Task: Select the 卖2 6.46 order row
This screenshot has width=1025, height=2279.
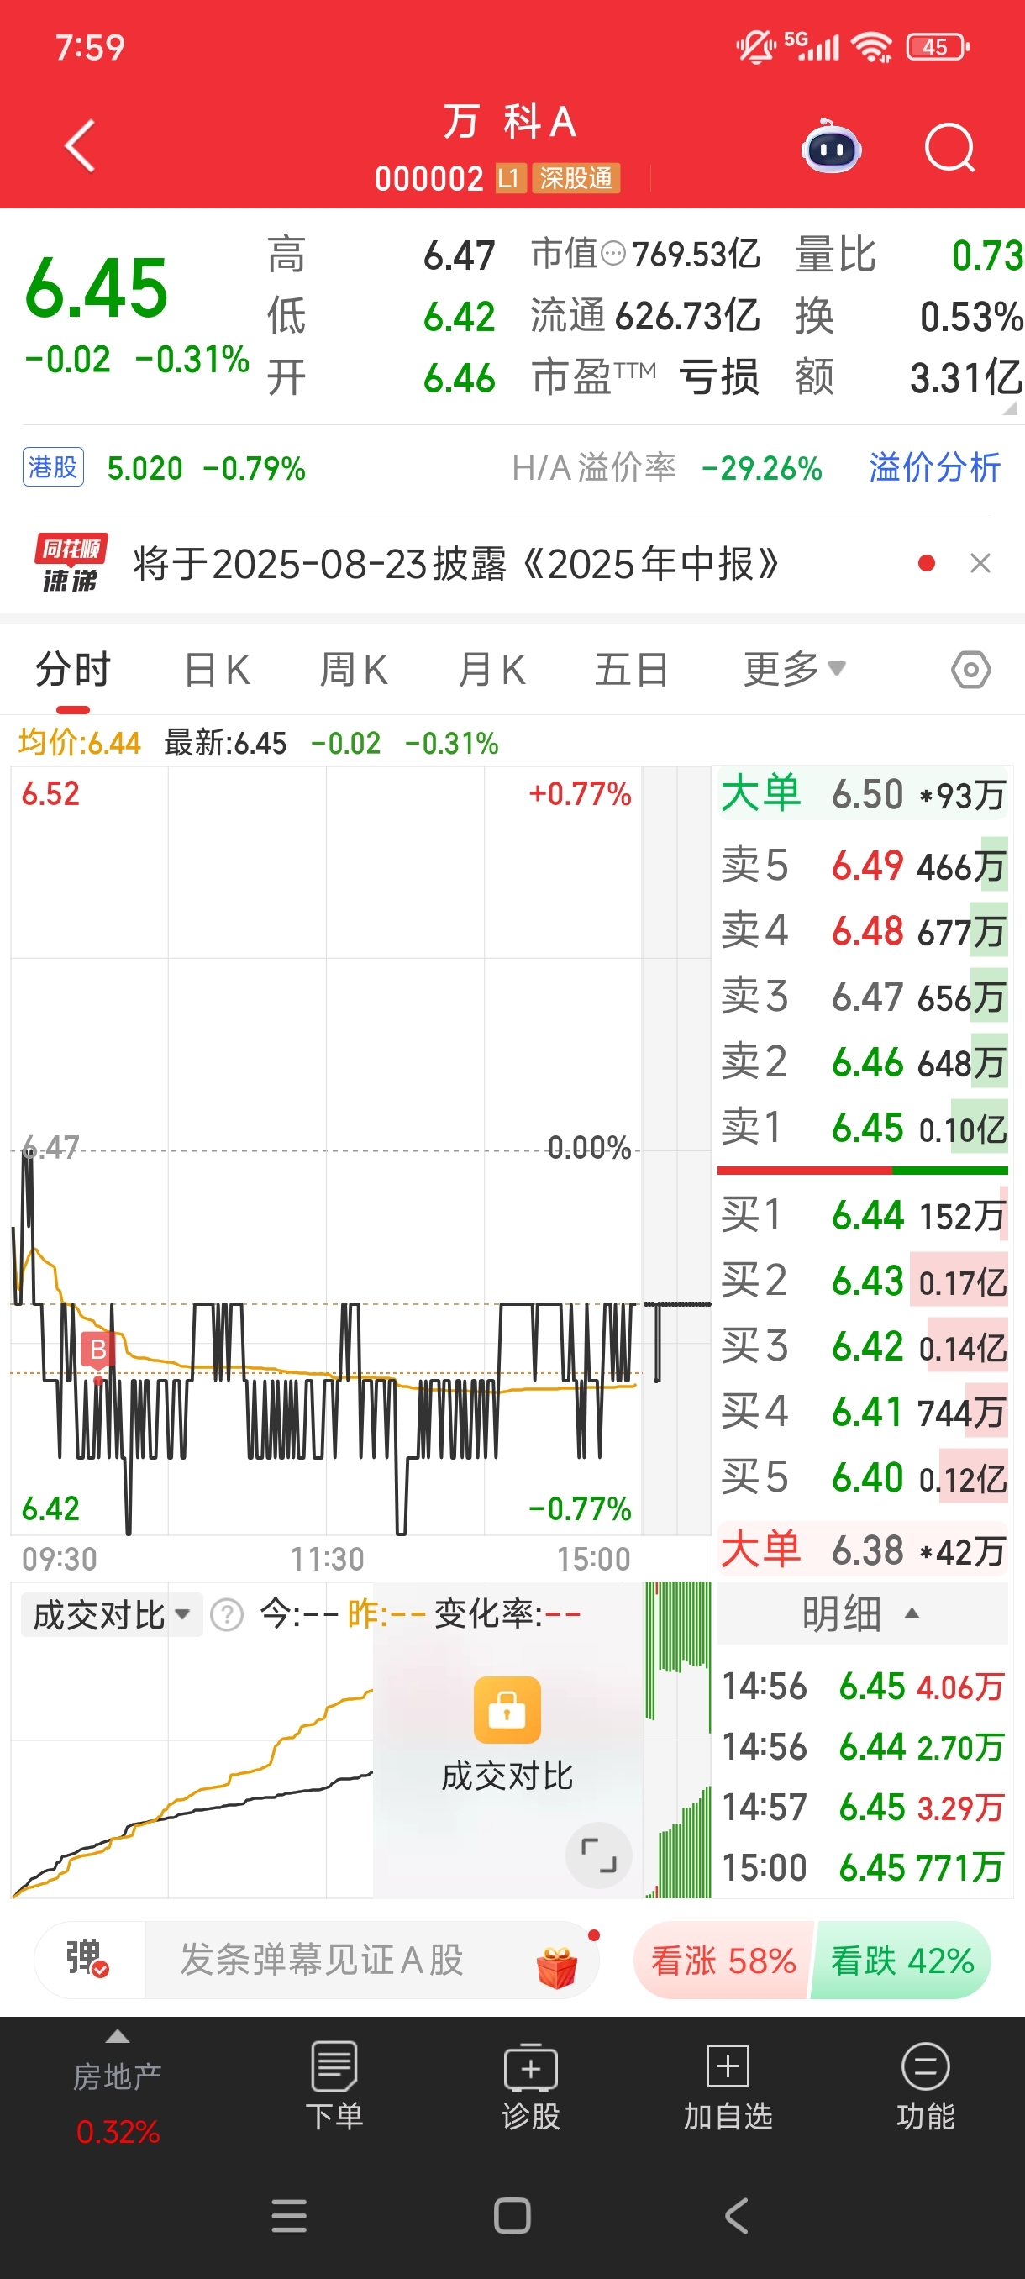Action: [x=862, y=1061]
